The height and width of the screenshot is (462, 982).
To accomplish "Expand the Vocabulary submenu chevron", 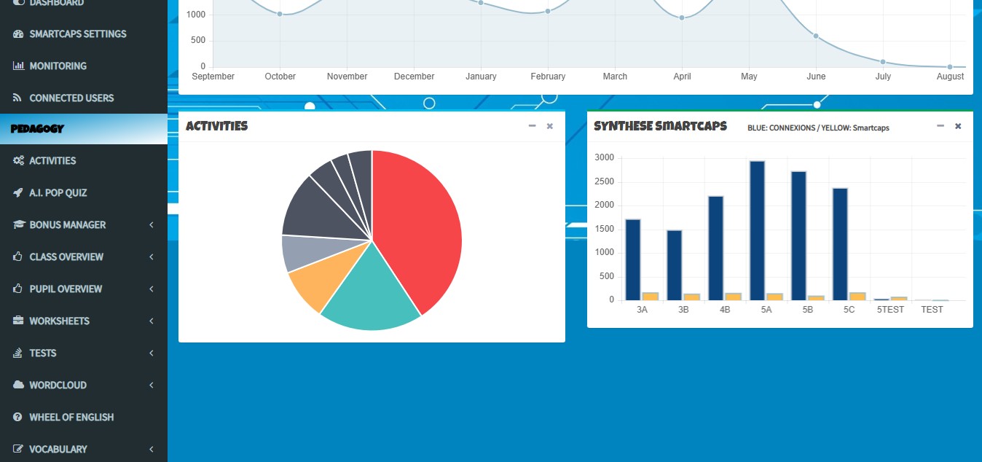I will (151, 450).
